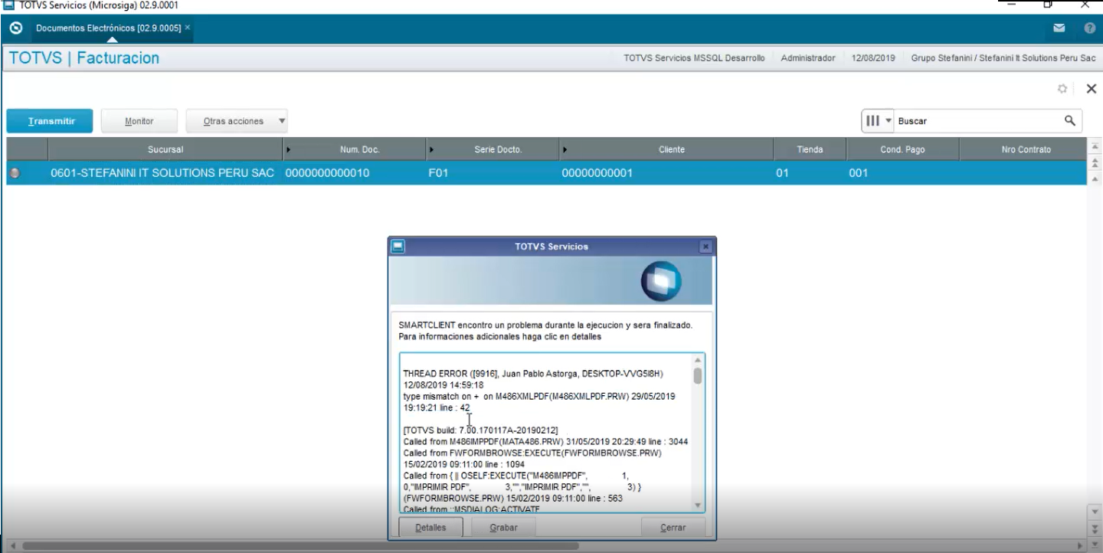
Task: Close the TOTVS Servicios error dialog
Action: tap(706, 247)
